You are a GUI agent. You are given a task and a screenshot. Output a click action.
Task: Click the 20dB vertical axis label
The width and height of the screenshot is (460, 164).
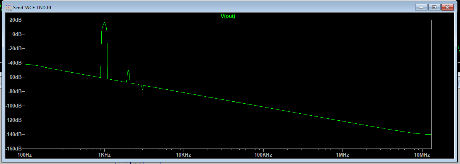coord(15,20)
